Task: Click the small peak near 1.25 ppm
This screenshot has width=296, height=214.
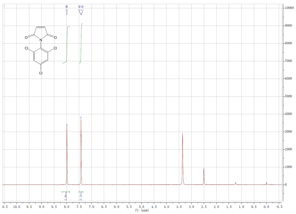Action: [236, 183]
